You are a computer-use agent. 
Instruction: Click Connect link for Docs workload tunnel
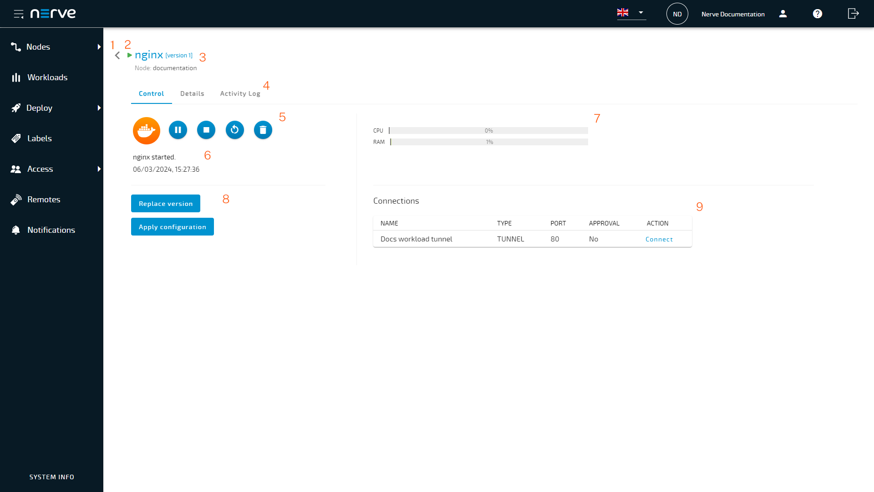[x=659, y=239]
